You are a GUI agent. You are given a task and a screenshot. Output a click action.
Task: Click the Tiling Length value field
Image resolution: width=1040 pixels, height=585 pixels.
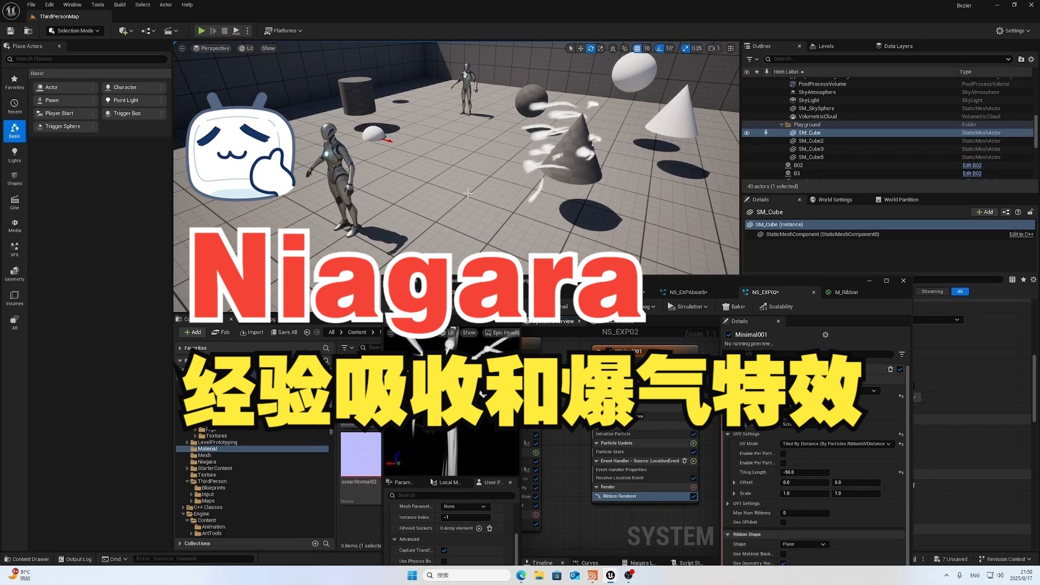point(804,472)
